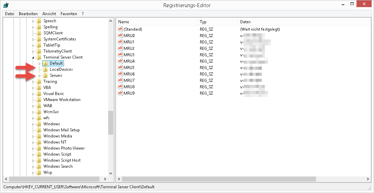This screenshot has width=374, height=193.
Task: Click the values pane scroll right arrow
Action: coord(369,179)
